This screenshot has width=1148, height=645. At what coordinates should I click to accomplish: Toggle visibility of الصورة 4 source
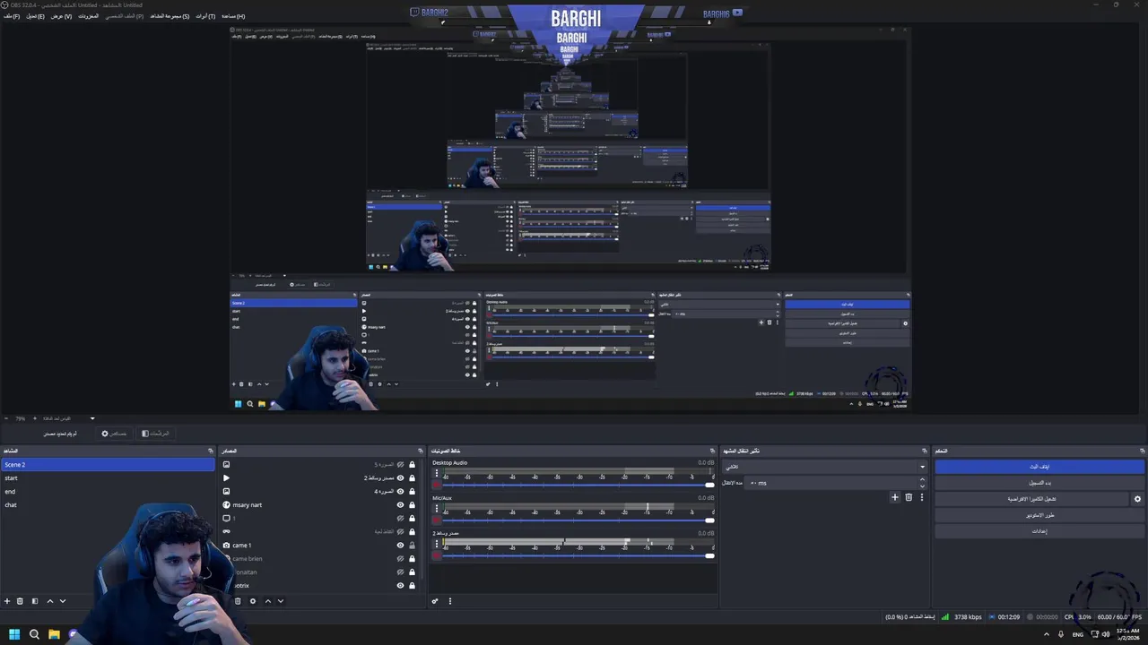click(x=400, y=492)
